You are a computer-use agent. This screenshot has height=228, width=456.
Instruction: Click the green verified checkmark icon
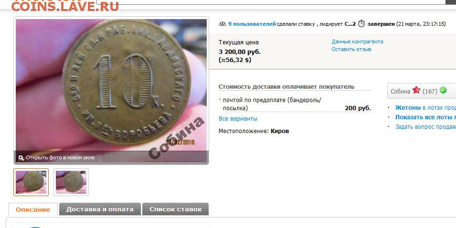click(x=443, y=90)
